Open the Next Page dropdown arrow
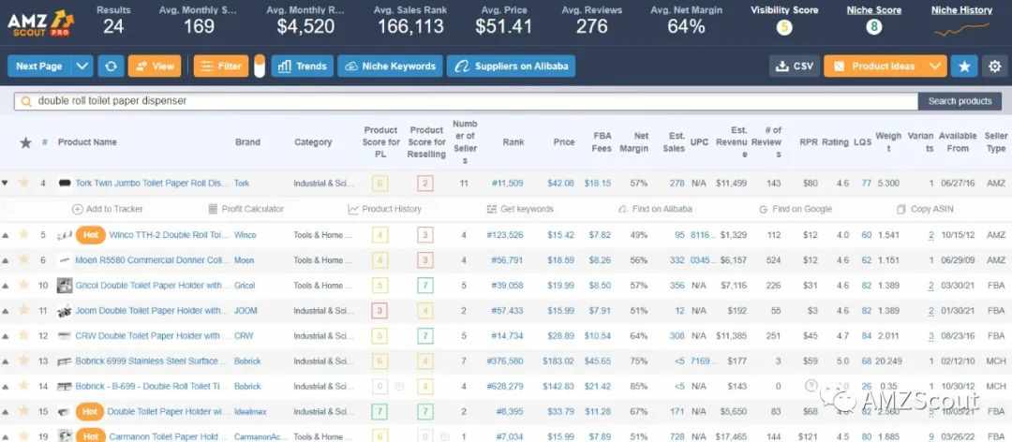 pyautogui.click(x=82, y=66)
